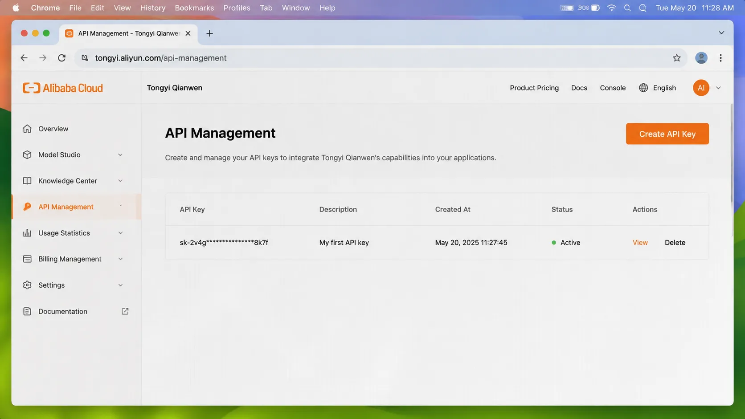Open the orange AI account avatar
The width and height of the screenshot is (745, 419).
(701, 88)
